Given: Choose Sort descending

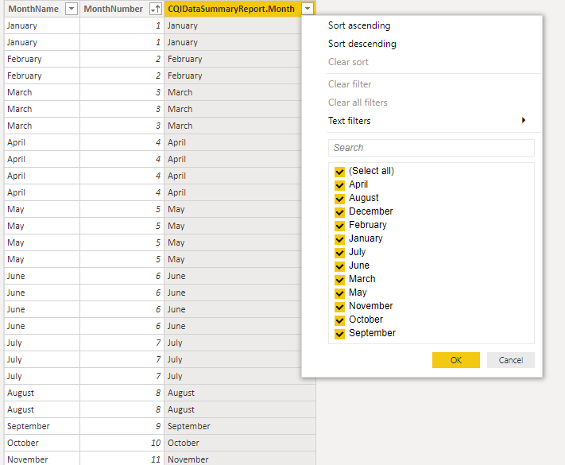Looking at the screenshot, I should pos(362,44).
